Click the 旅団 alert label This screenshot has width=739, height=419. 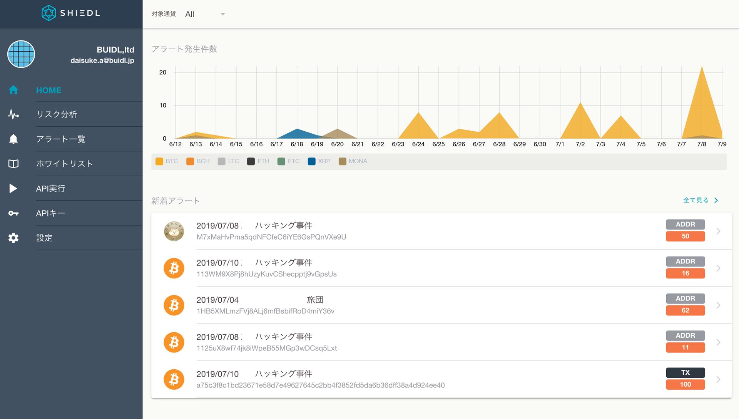[x=315, y=300]
